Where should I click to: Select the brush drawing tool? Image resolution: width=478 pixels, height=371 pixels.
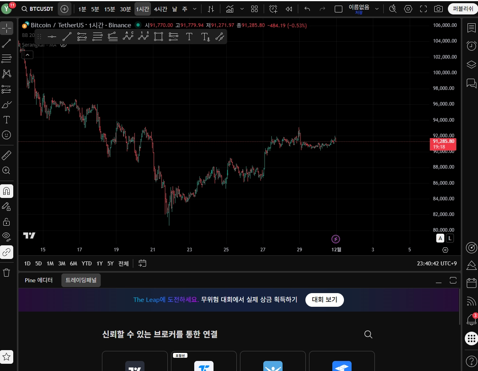[7, 105]
